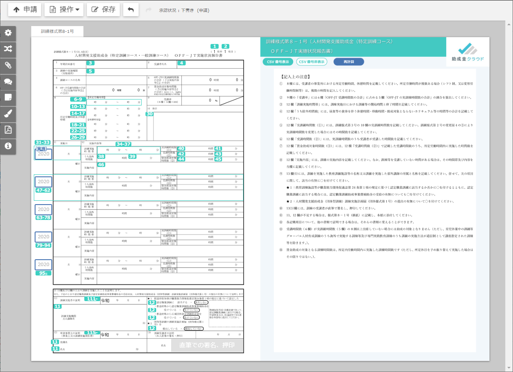Click the 申請 submit button
The image size is (513, 372).
pyautogui.click(x=24, y=9)
